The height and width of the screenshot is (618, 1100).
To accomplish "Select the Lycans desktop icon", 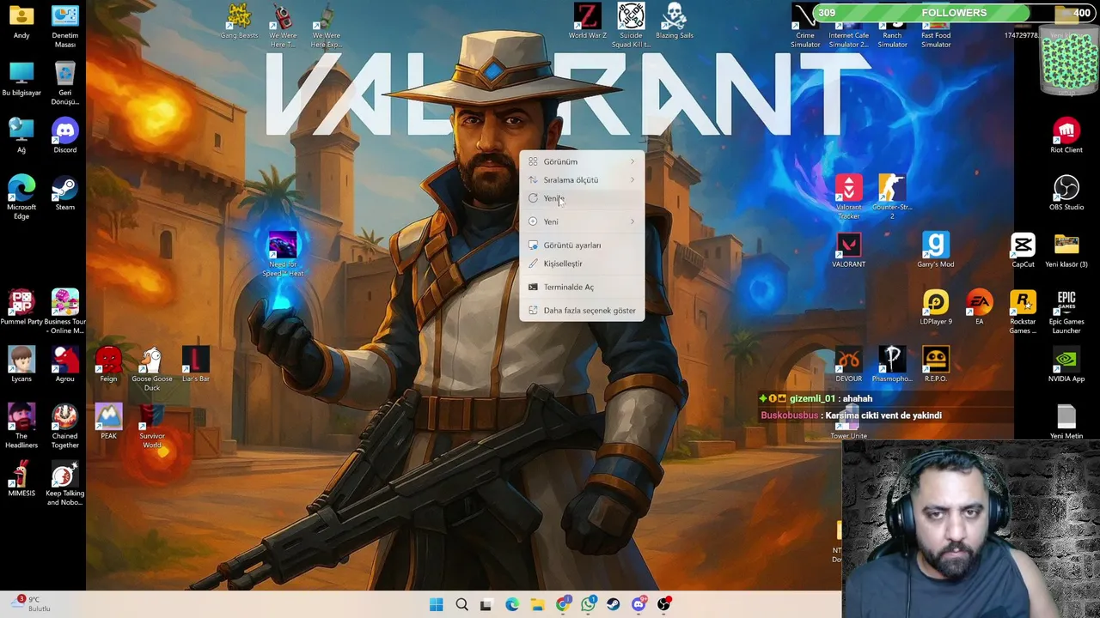I will [21, 365].
